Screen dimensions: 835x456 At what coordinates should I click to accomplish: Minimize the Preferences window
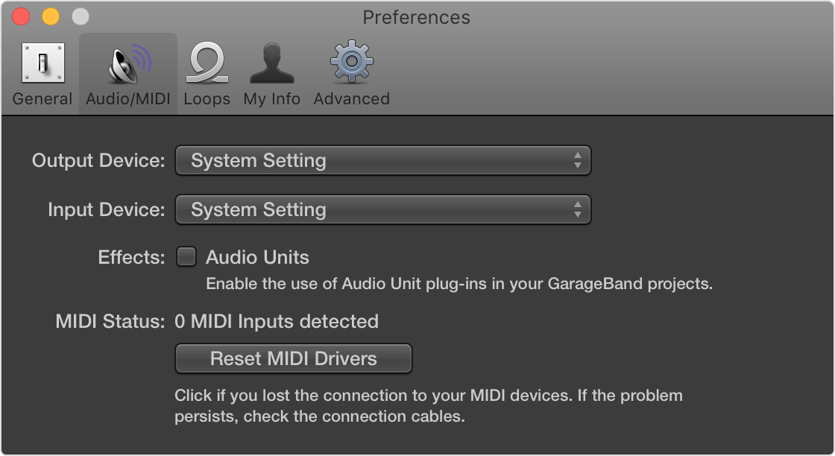[50, 16]
